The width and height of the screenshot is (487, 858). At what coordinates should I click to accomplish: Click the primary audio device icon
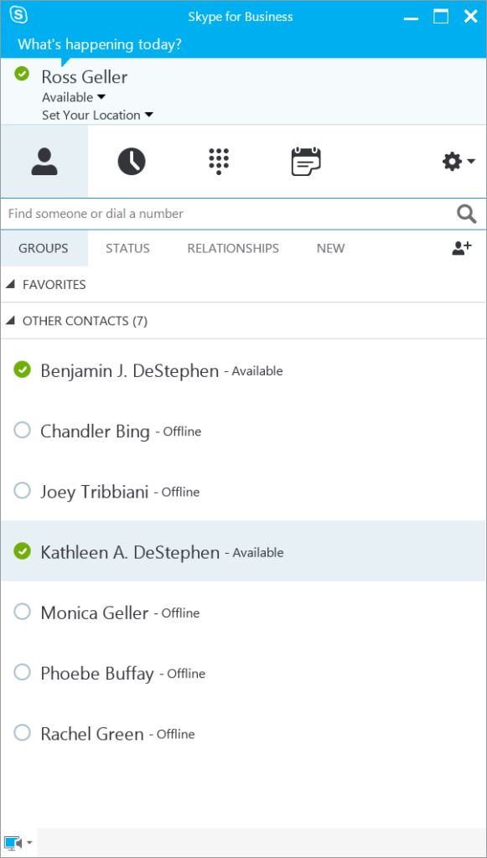[13, 843]
